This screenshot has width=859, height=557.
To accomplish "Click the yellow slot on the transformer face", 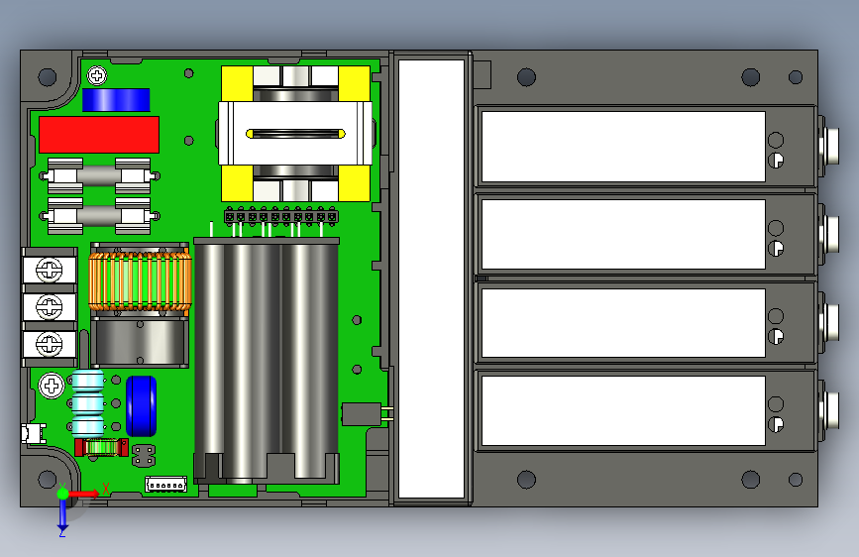I will (x=295, y=134).
